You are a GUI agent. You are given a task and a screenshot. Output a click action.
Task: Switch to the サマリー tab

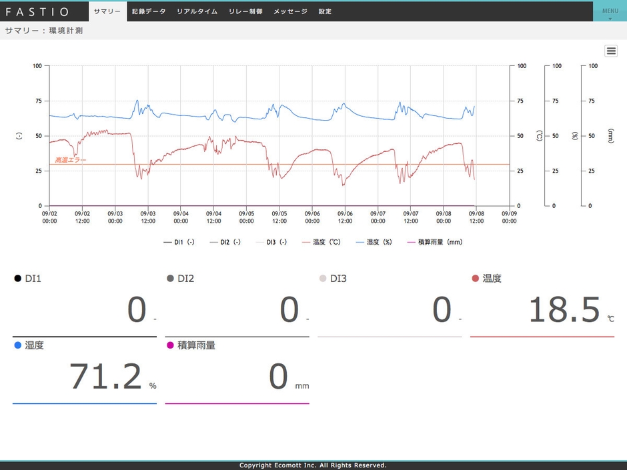point(107,11)
